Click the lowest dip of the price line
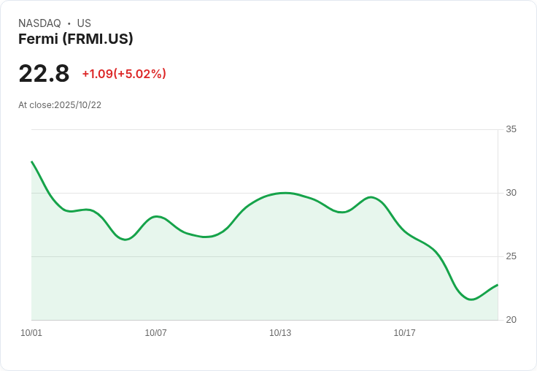The width and height of the screenshot is (537, 371). [471, 299]
